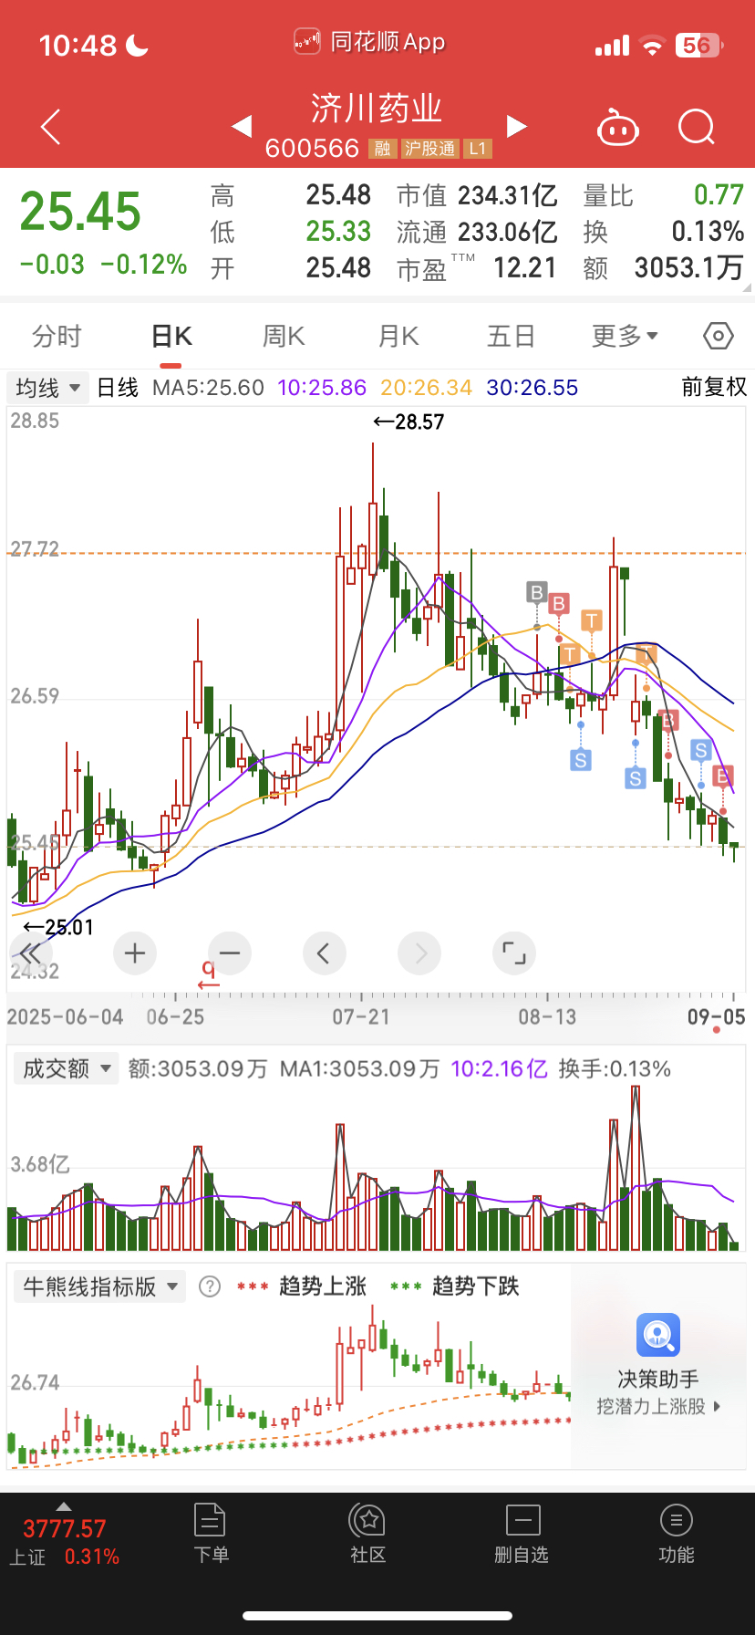Screen dimensions: 755x1635
Task: Open the 均线 indicator dropdown
Action: click(x=47, y=388)
